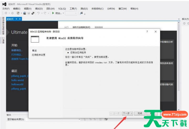189x129 pixels.
Task: Open last recent project piliang_pajek
Action: click(19, 89)
